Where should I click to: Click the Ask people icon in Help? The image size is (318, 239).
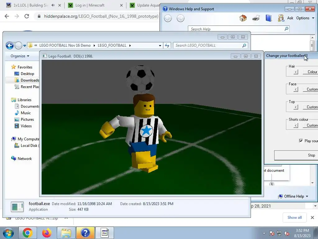(x=281, y=18)
